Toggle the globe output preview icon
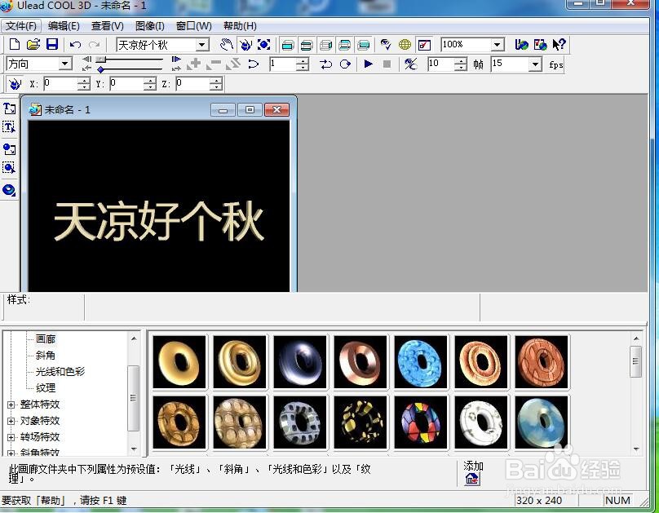Screen dimensions: 659x513 click(x=405, y=45)
